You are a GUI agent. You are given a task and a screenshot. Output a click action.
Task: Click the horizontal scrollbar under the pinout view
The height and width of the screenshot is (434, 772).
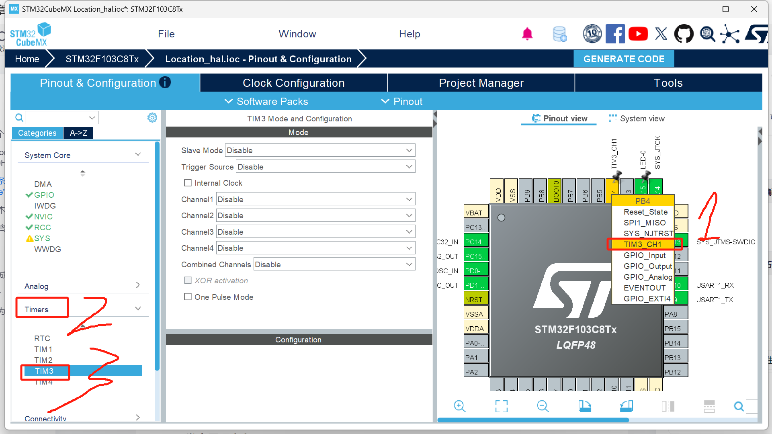[533, 420]
